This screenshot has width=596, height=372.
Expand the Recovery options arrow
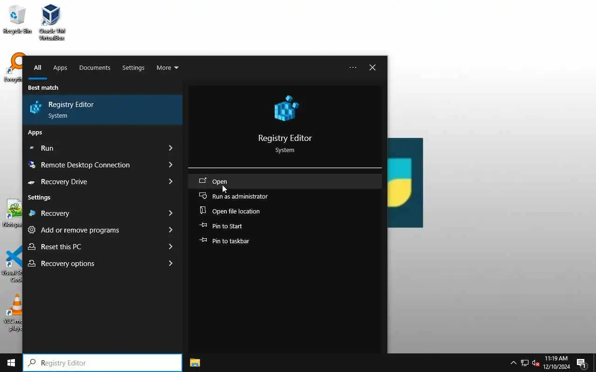click(x=170, y=263)
